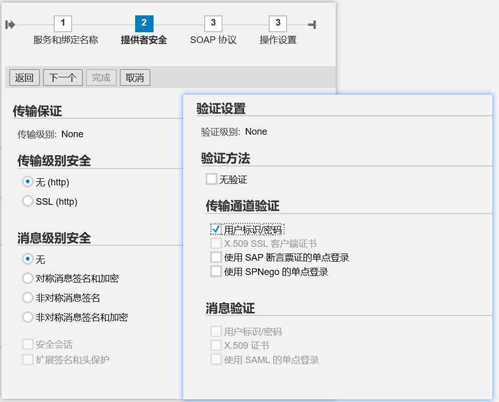Viewport: 499px width, 402px height.
Task: Select the 非对称消息签名 radio button
Action: pyautogui.click(x=28, y=298)
